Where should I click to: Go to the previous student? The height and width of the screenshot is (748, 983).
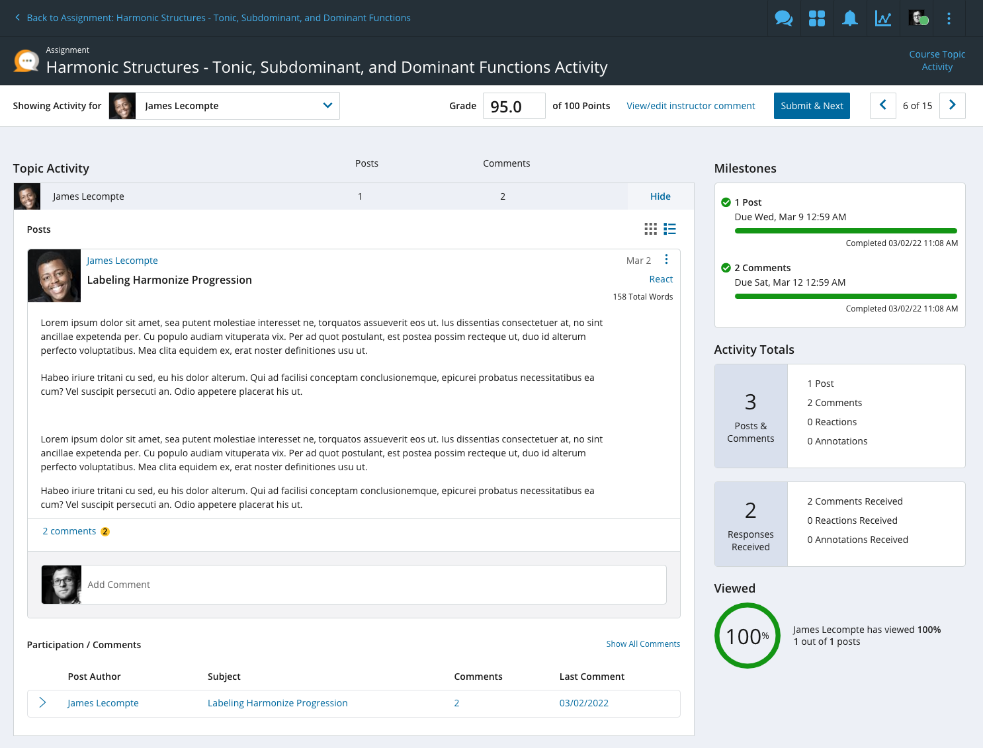(x=882, y=105)
